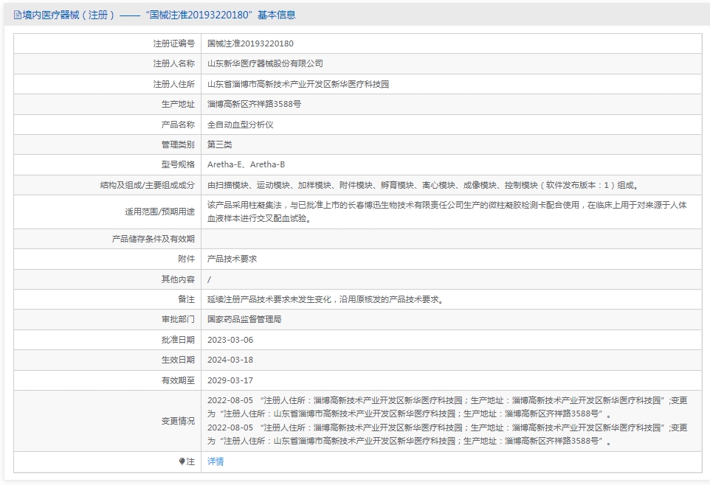Image resolution: width=710 pixels, height=485 pixels.
Task: Select product name 全自动血型分析仪
Action: [x=241, y=125]
